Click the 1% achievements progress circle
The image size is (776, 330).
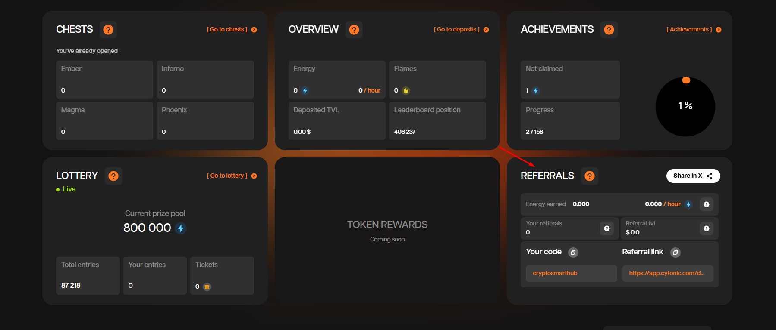pyautogui.click(x=685, y=106)
